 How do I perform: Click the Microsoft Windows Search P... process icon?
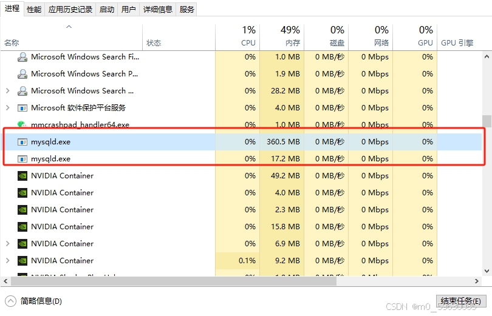[x=22, y=74]
